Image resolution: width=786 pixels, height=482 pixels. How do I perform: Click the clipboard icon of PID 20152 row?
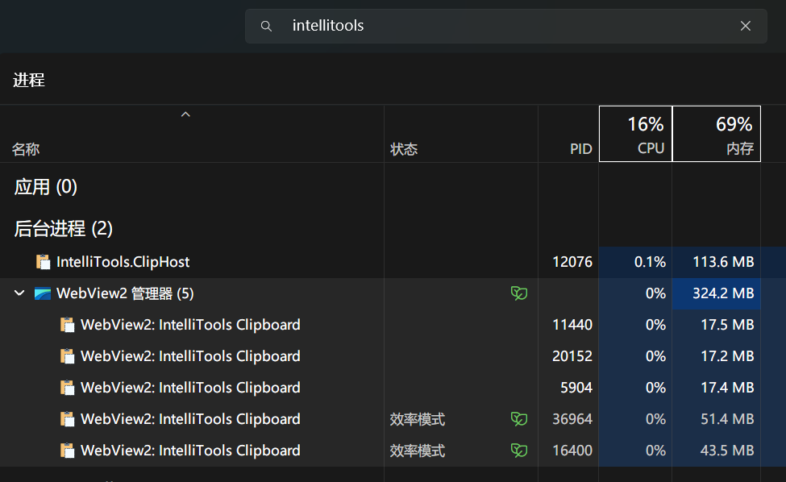tap(67, 356)
